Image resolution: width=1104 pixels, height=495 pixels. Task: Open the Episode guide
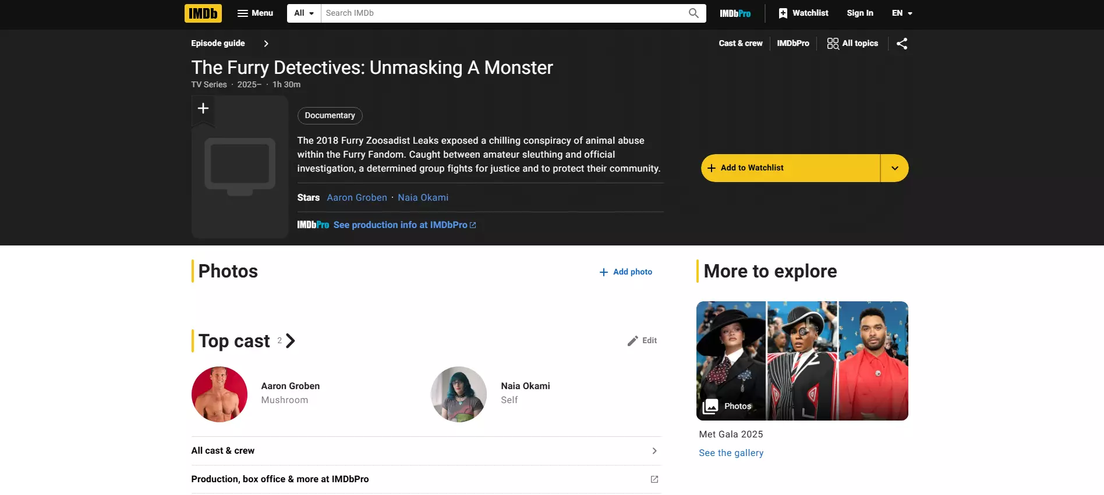[218, 44]
